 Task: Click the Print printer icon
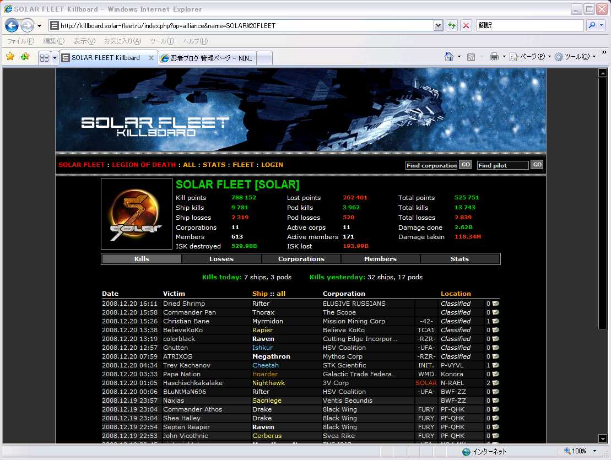pos(494,57)
